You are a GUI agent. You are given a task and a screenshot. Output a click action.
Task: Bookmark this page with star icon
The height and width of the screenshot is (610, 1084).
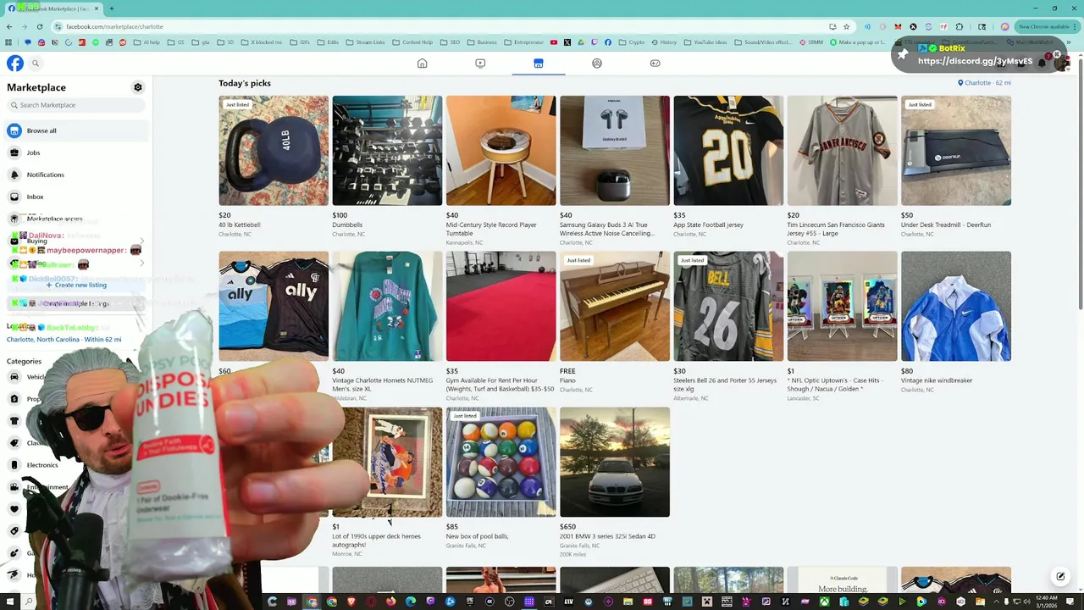coord(846,26)
